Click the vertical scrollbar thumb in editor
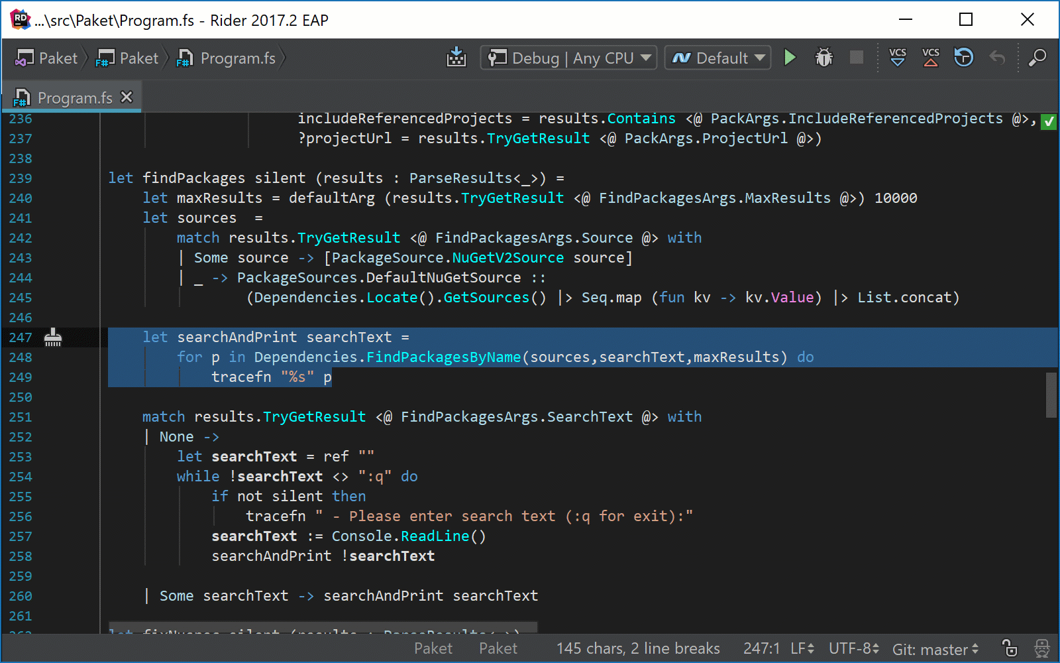 (x=1051, y=395)
